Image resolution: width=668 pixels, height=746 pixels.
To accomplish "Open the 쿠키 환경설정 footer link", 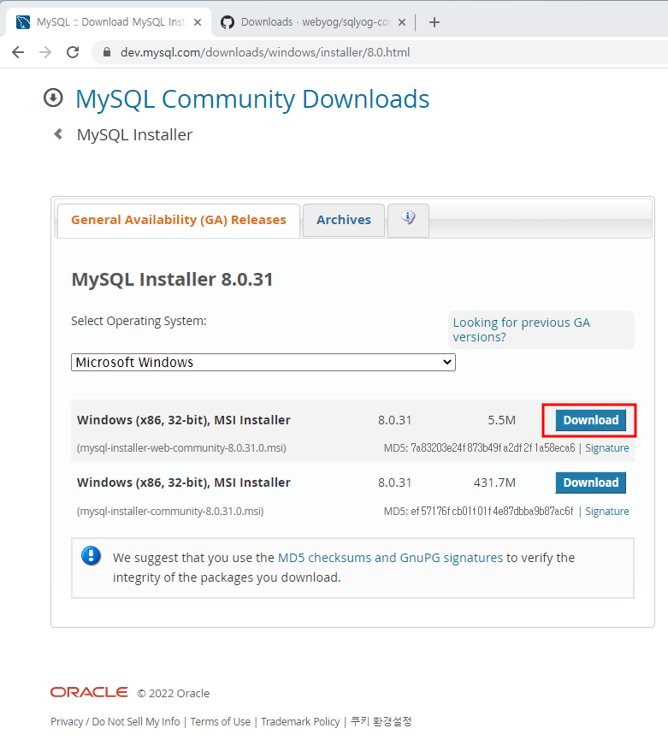I will point(381,722).
